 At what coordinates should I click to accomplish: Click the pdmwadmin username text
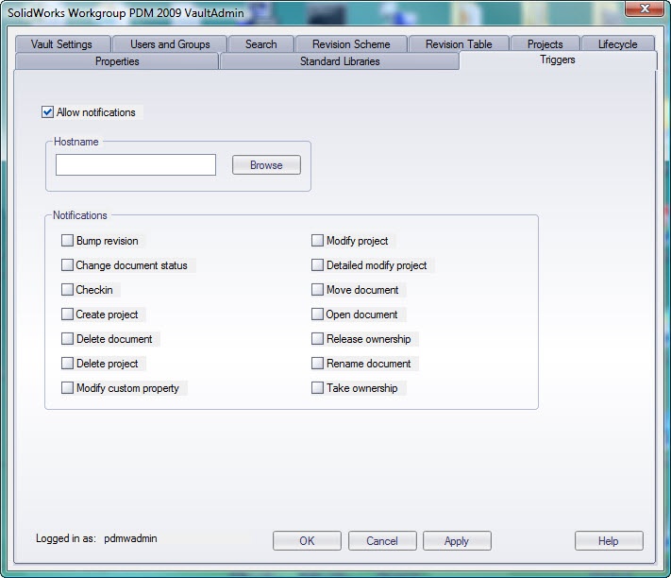point(130,538)
